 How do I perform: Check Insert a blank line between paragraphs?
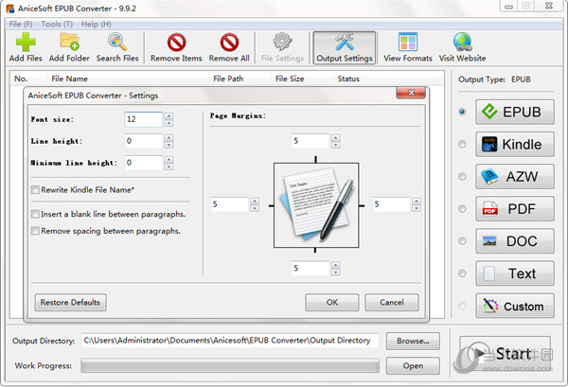(35, 214)
